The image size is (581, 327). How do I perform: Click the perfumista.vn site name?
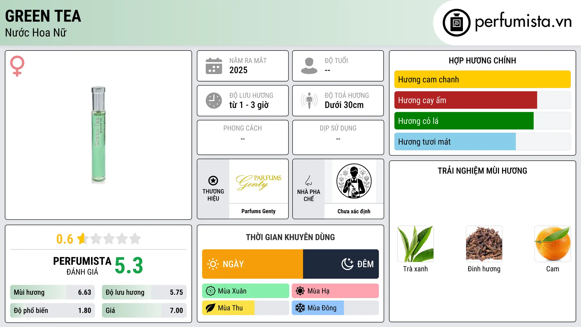point(523,22)
